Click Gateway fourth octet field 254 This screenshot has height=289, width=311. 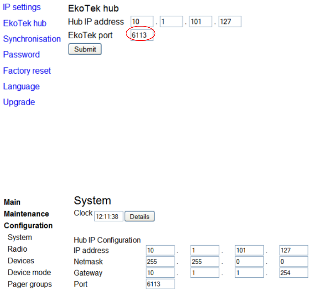tap(294, 273)
